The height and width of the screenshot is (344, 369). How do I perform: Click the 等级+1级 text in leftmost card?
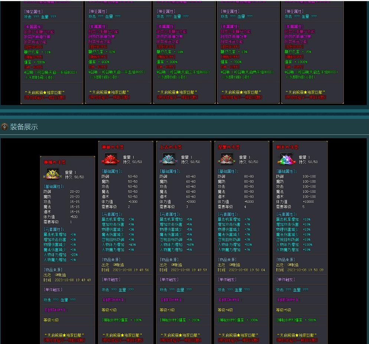pyautogui.click(x=51, y=320)
